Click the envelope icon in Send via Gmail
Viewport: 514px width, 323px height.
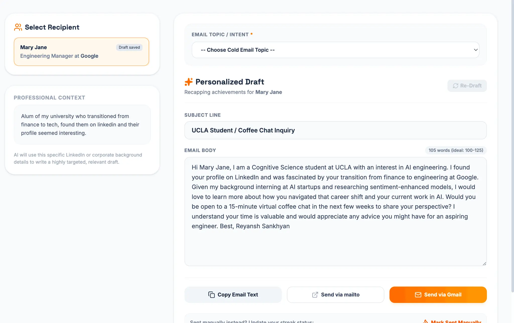pyautogui.click(x=418, y=295)
